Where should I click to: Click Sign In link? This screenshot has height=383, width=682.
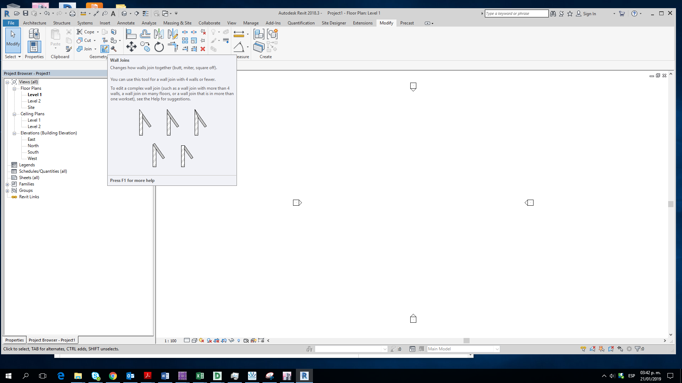point(589,14)
